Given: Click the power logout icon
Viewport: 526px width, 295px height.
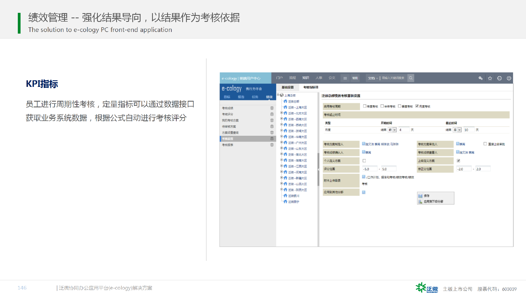Looking at the screenshot, I should tap(509, 78).
